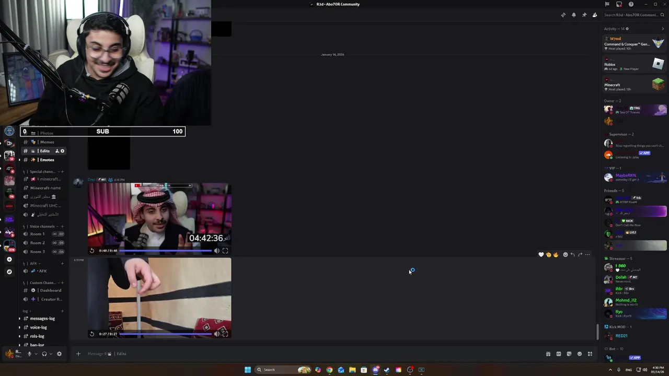Mute the 0:27 video volume

pyautogui.click(x=217, y=334)
